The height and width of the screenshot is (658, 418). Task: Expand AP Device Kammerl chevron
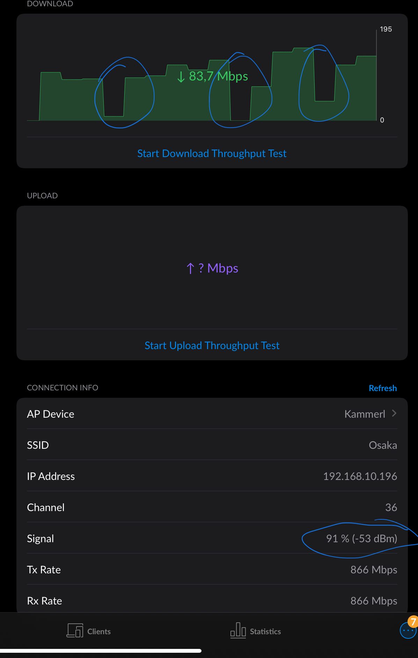(x=394, y=413)
